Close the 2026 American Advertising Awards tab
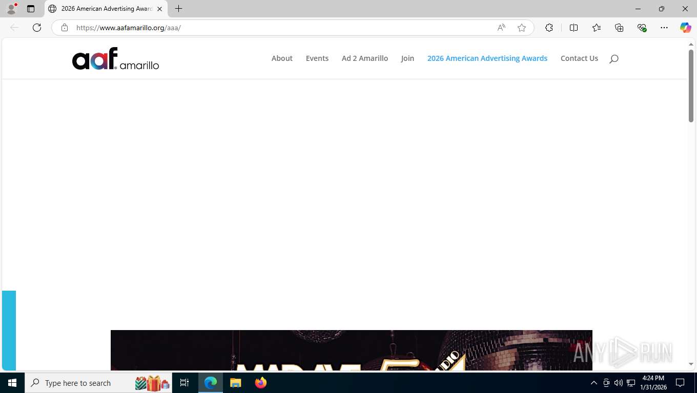 click(x=159, y=9)
